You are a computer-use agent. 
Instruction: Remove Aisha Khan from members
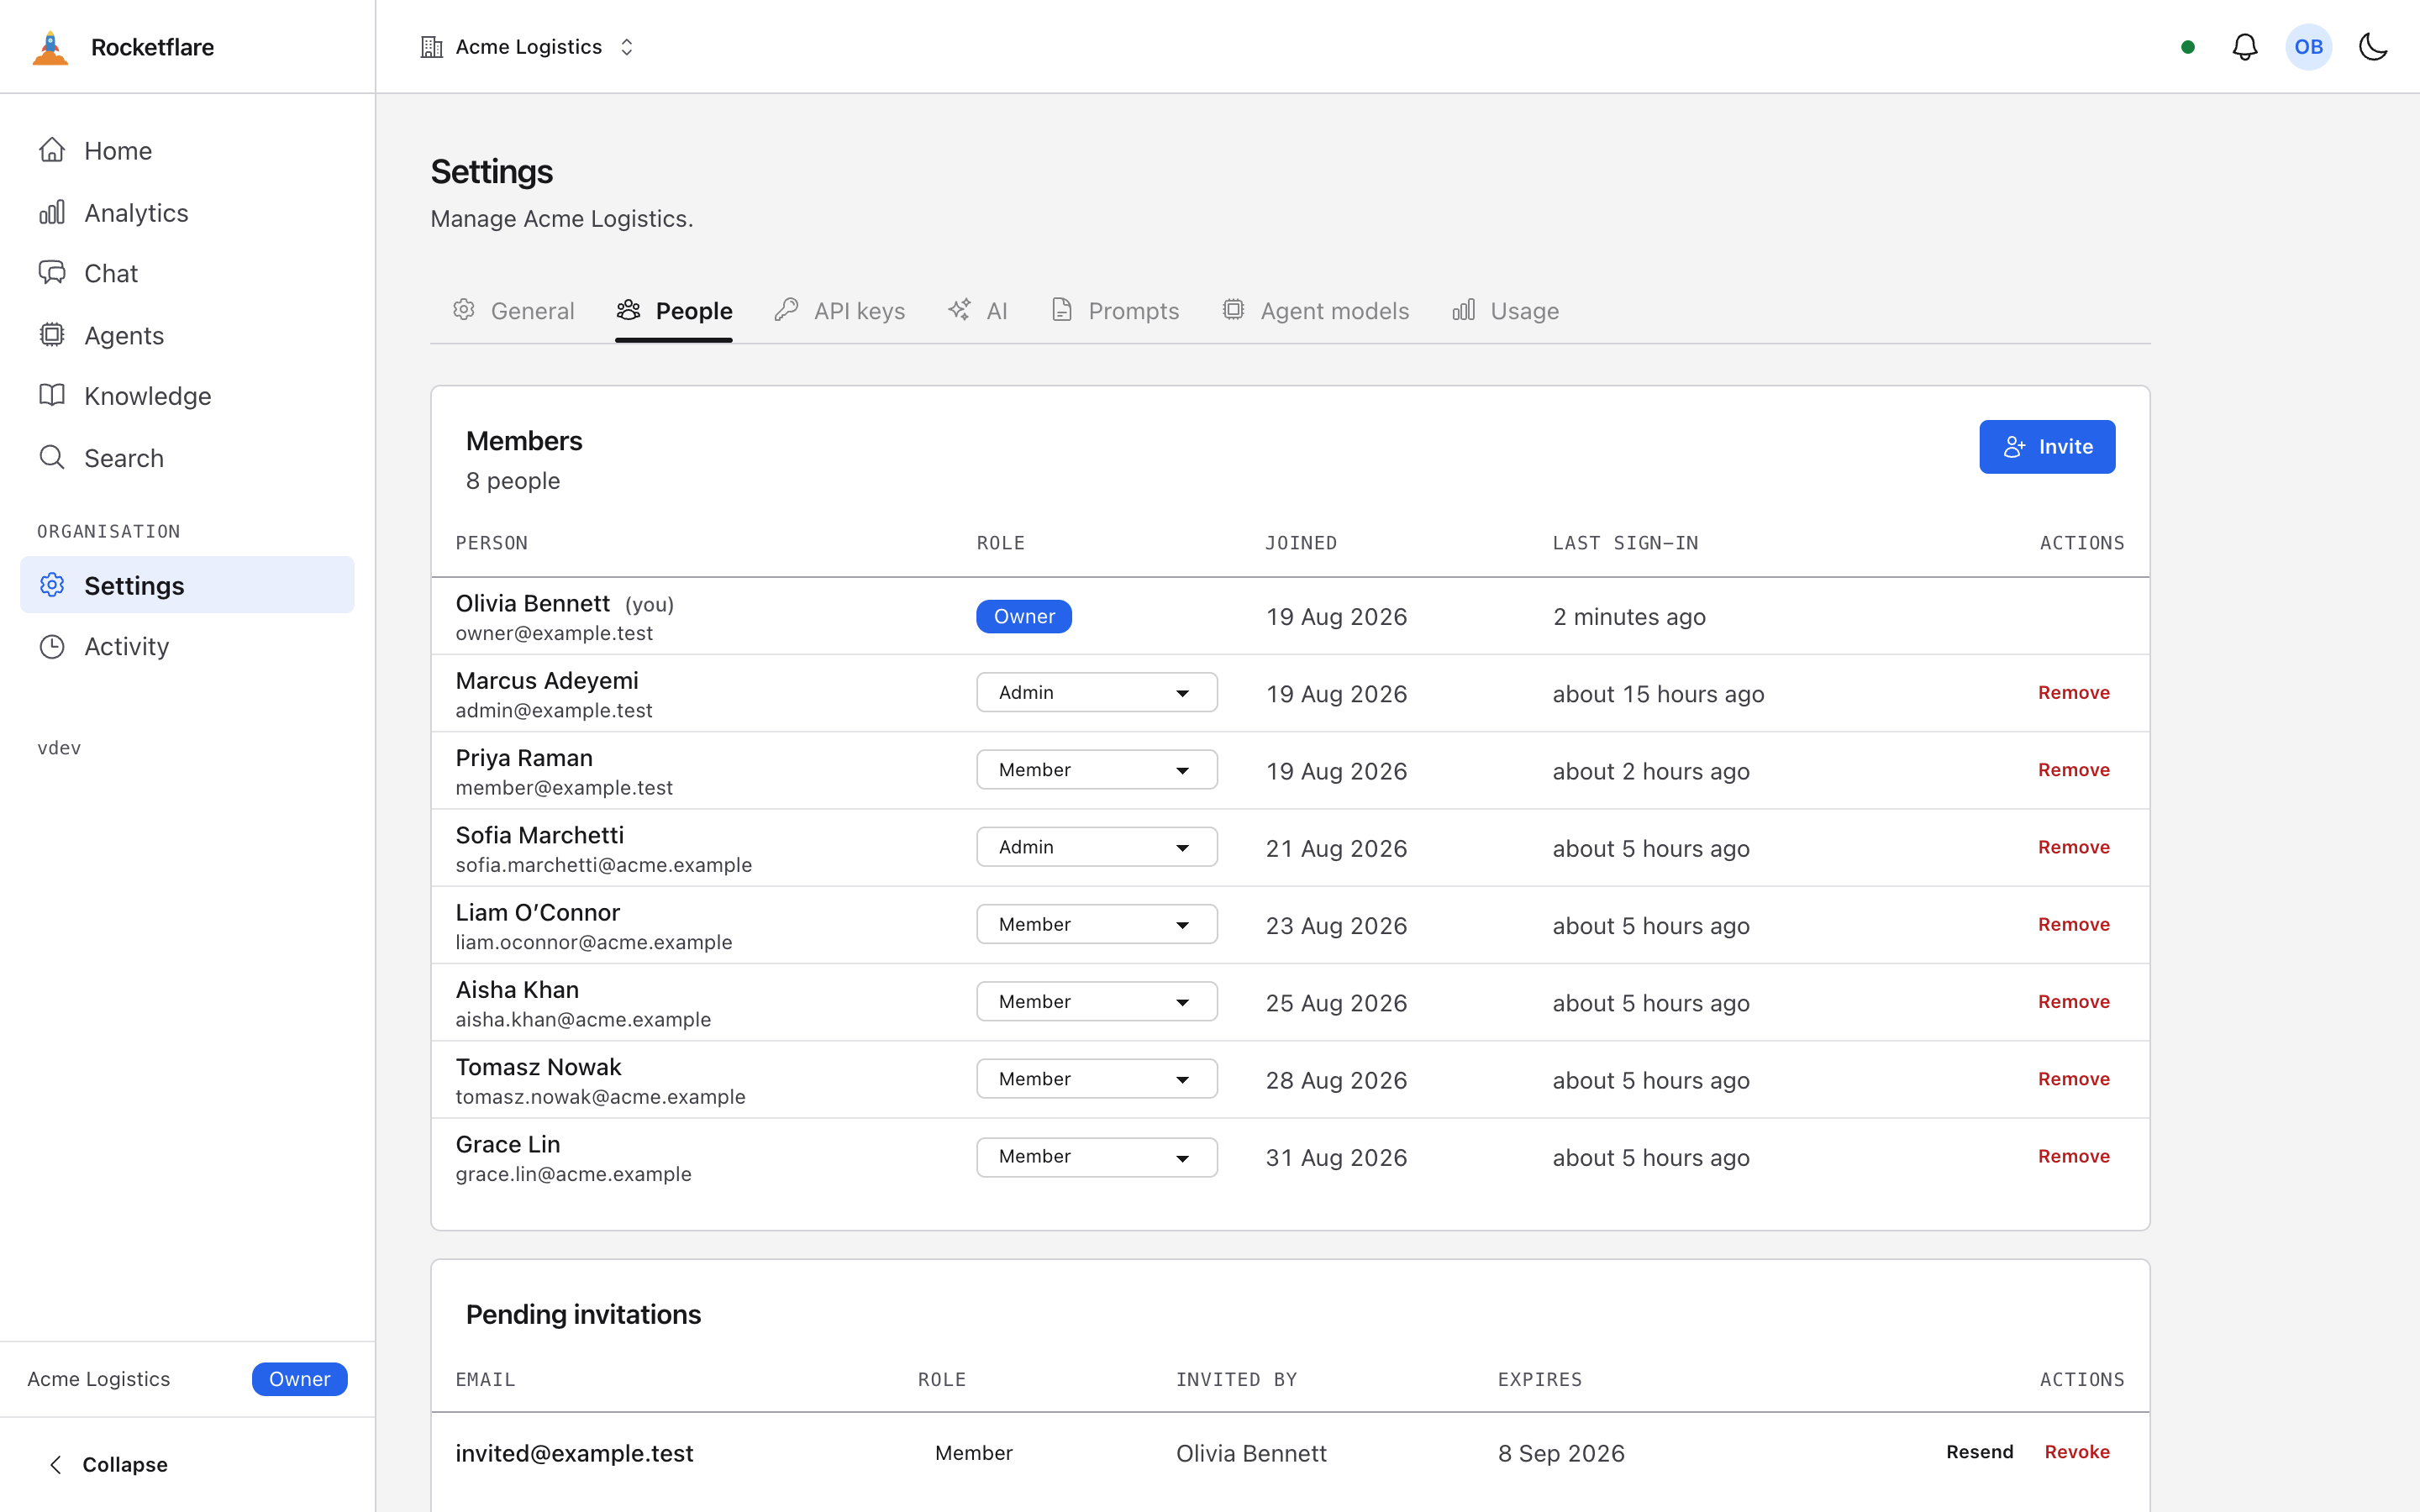pyautogui.click(x=2074, y=1002)
